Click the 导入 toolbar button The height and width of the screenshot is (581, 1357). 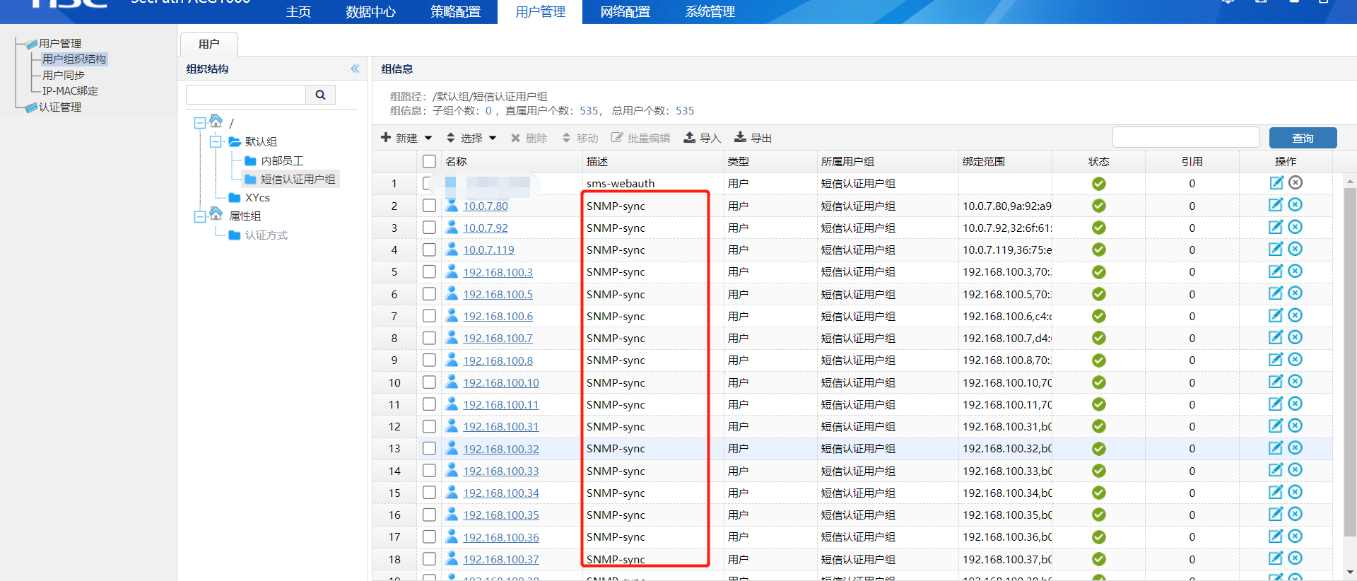pyautogui.click(x=702, y=138)
